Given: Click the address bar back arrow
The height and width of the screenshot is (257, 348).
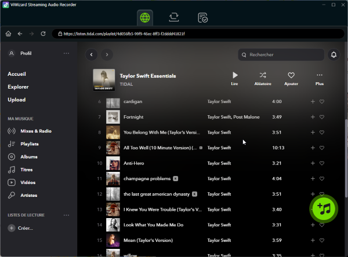Looking at the screenshot, I should pyautogui.click(x=20, y=34).
